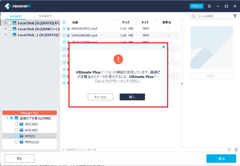
Task: Click 購入 to buy the upgrade
Action: coord(132,97)
